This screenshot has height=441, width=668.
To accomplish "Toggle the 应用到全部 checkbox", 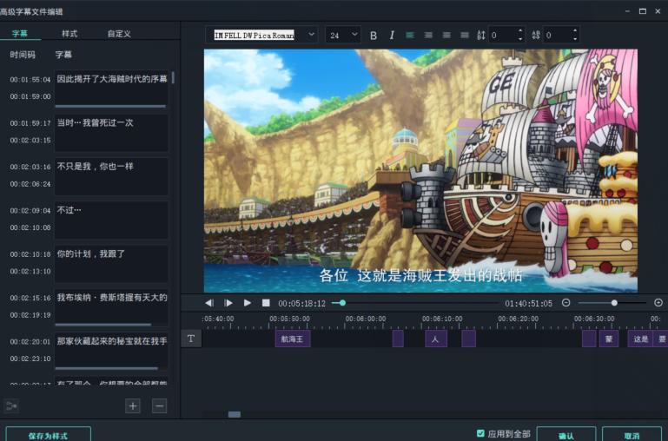I will click(481, 433).
